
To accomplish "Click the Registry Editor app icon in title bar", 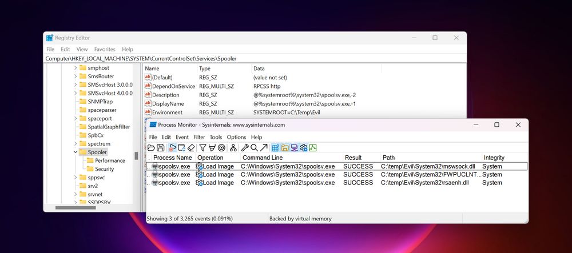I will point(50,38).
